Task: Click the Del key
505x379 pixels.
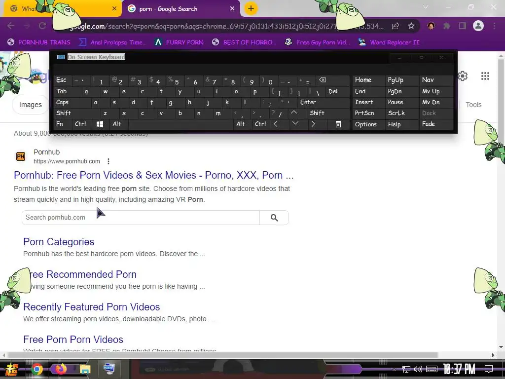Action: [337, 91]
